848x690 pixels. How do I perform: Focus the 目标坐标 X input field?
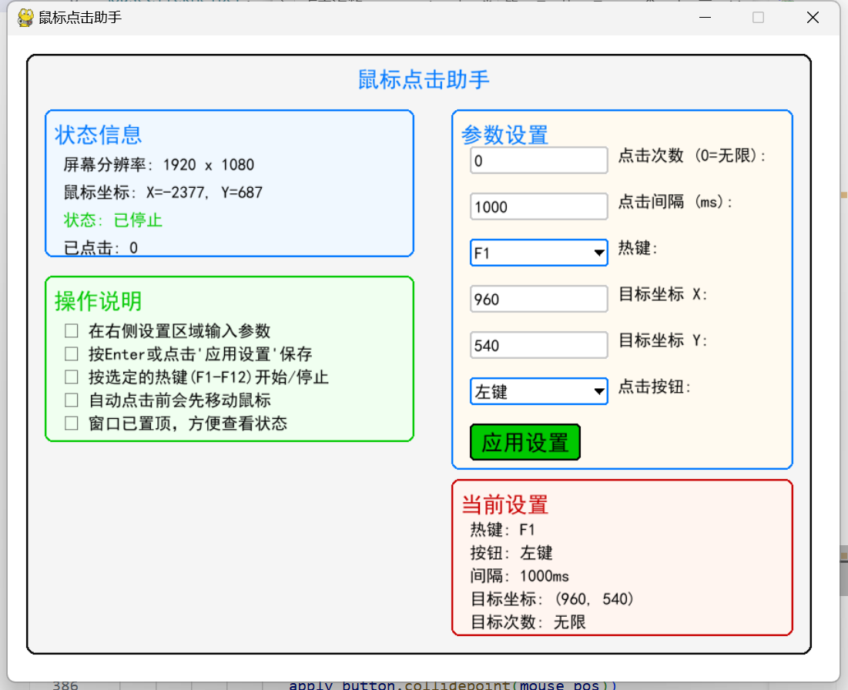(538, 299)
